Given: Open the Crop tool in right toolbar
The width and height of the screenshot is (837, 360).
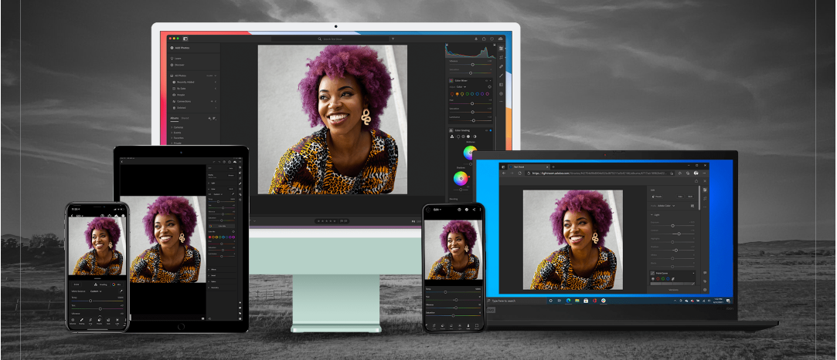Looking at the screenshot, I should click(x=501, y=57).
